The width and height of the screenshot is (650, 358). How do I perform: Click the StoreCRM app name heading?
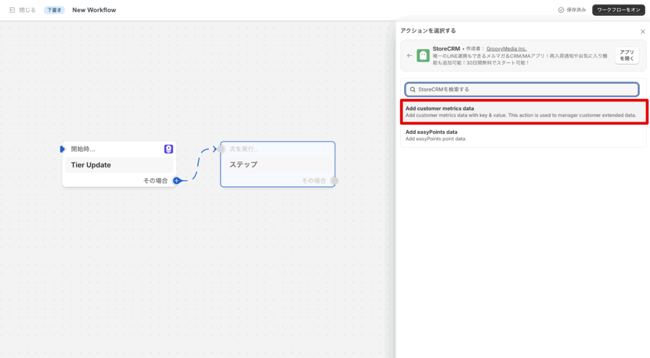pyautogui.click(x=446, y=49)
